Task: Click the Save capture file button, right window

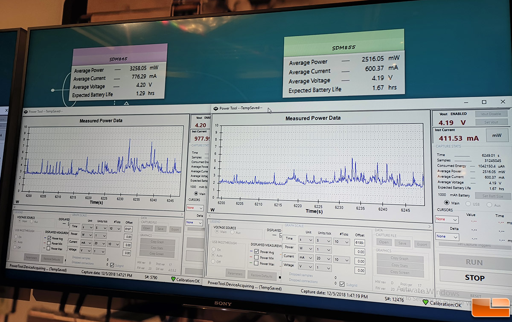Action: [402, 243]
